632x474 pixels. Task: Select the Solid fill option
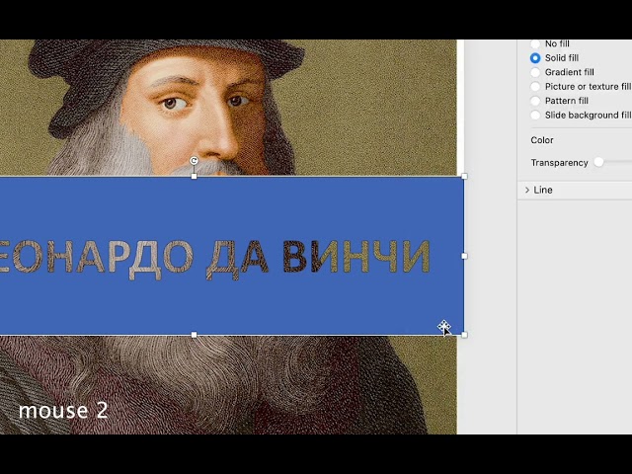(535, 58)
